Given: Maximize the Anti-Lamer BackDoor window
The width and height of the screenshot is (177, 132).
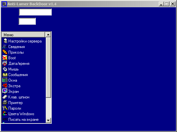Looking at the screenshot, I should (x=167, y=4).
